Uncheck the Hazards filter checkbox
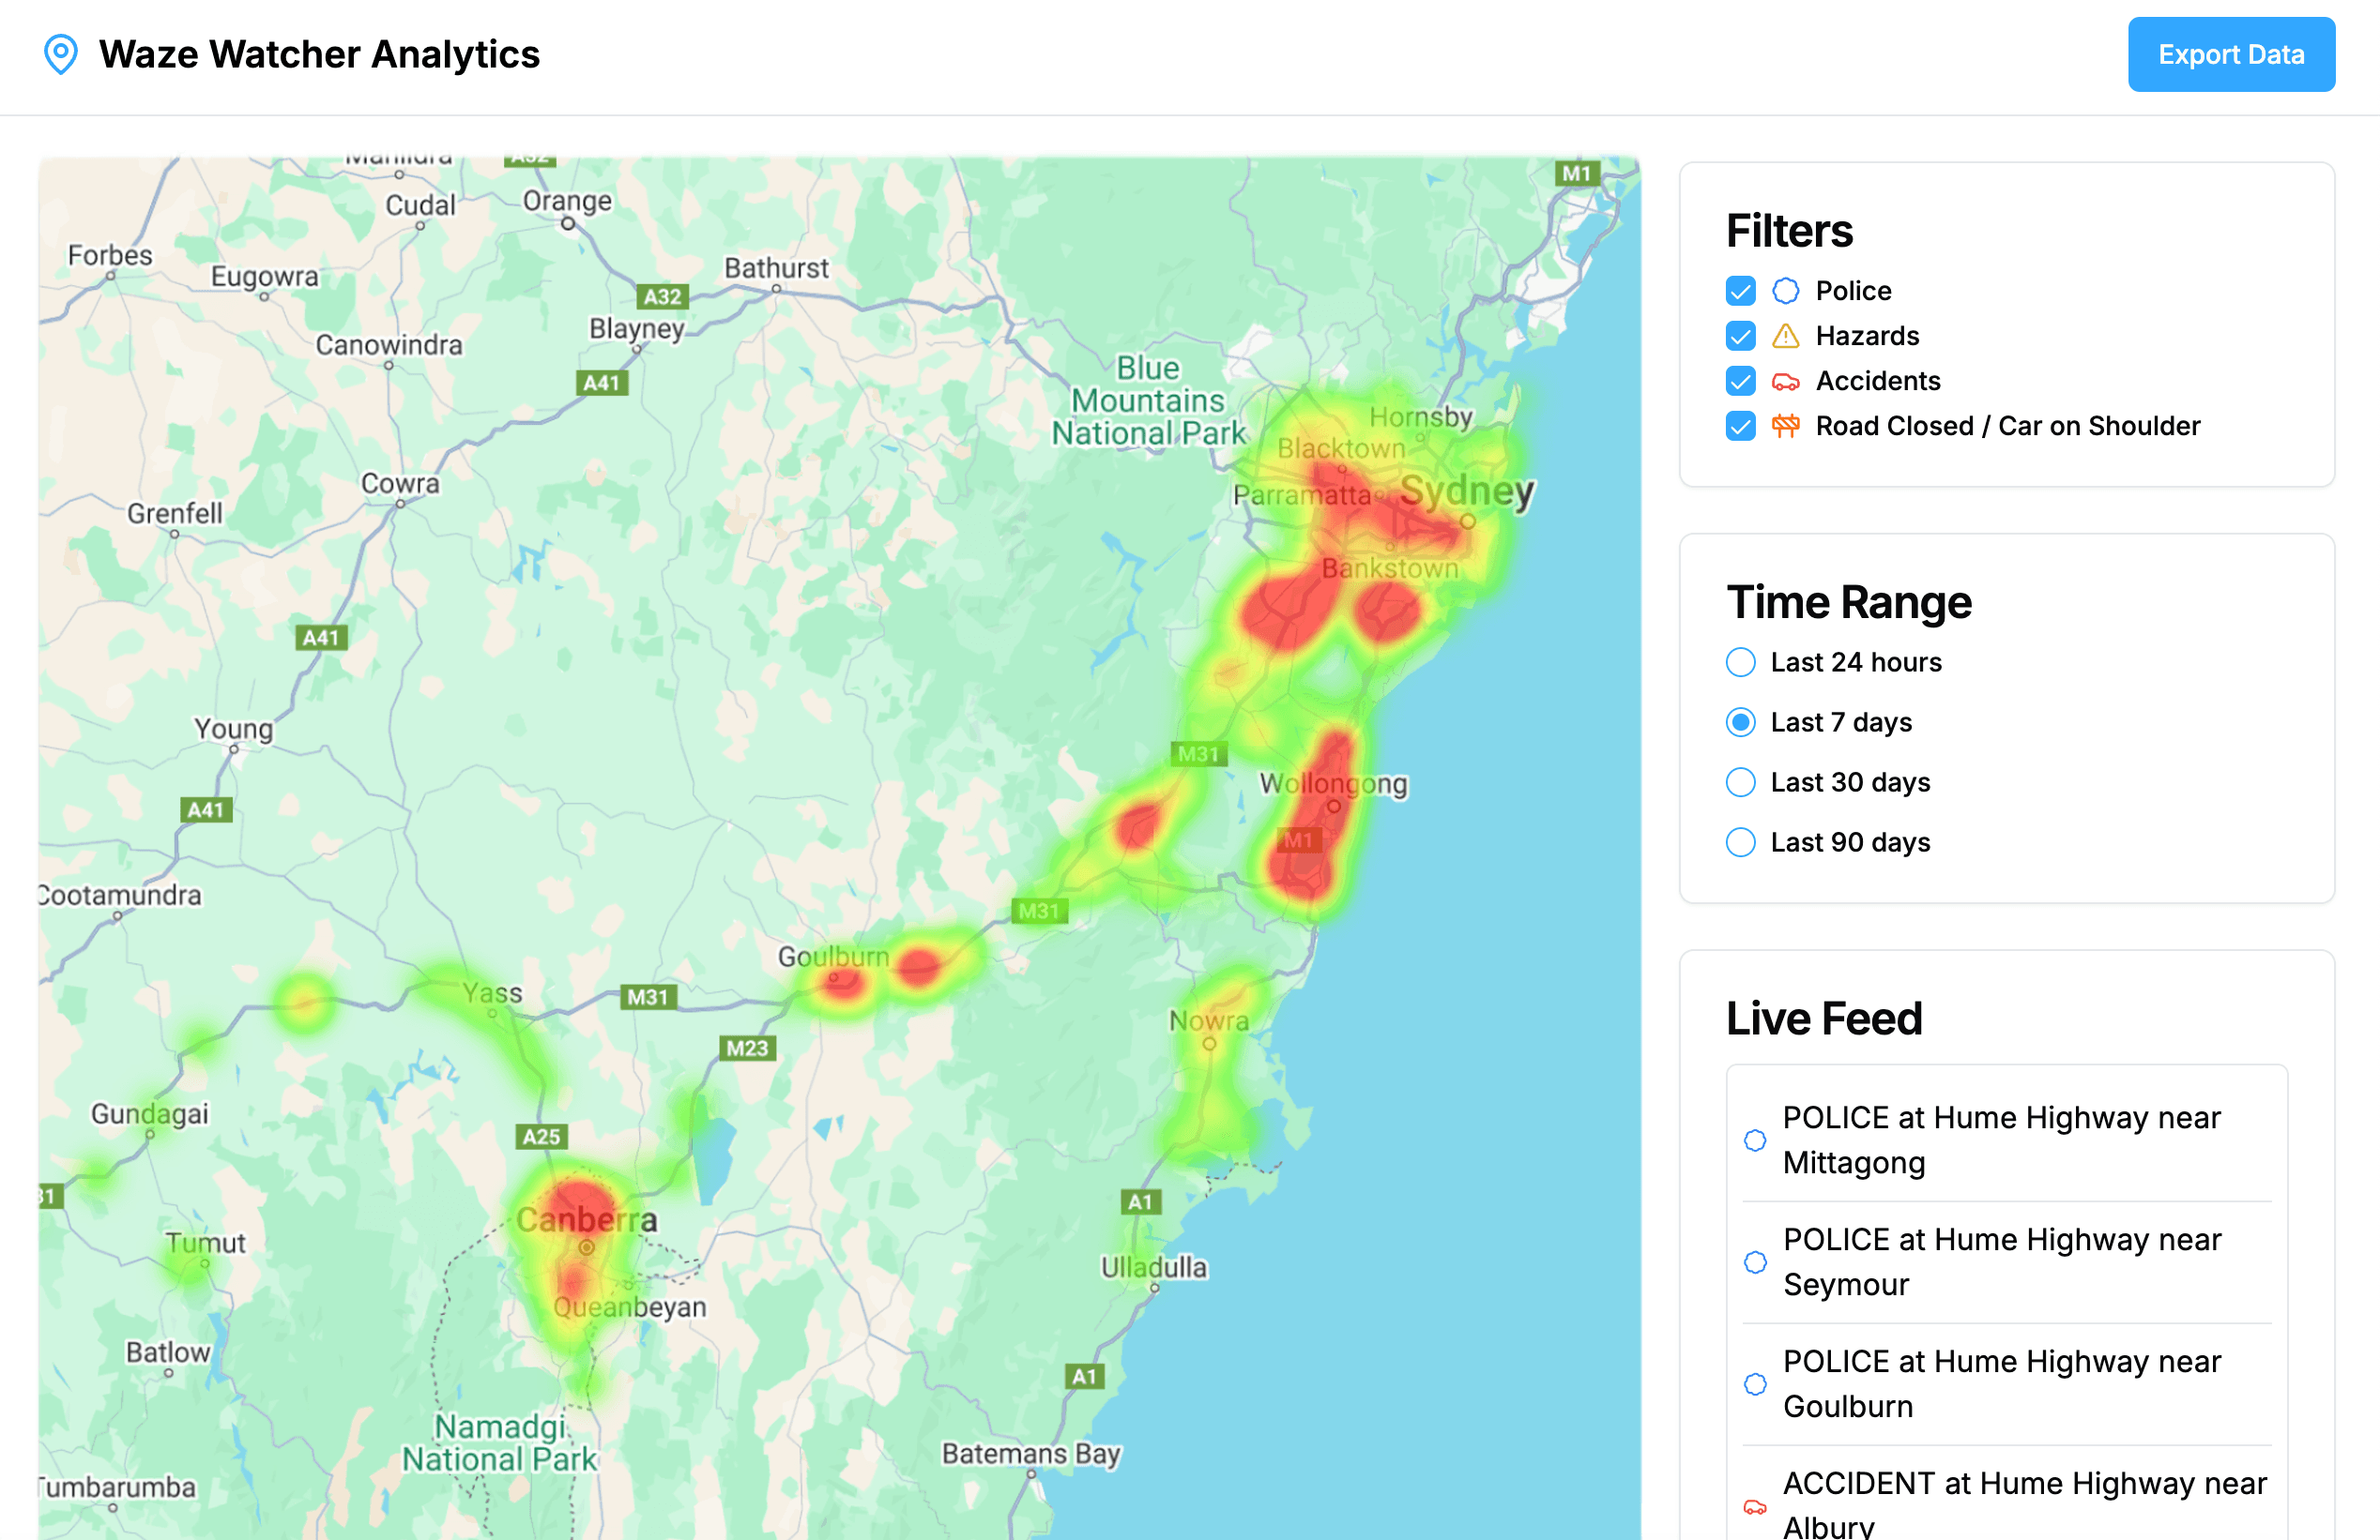 pyautogui.click(x=1740, y=336)
